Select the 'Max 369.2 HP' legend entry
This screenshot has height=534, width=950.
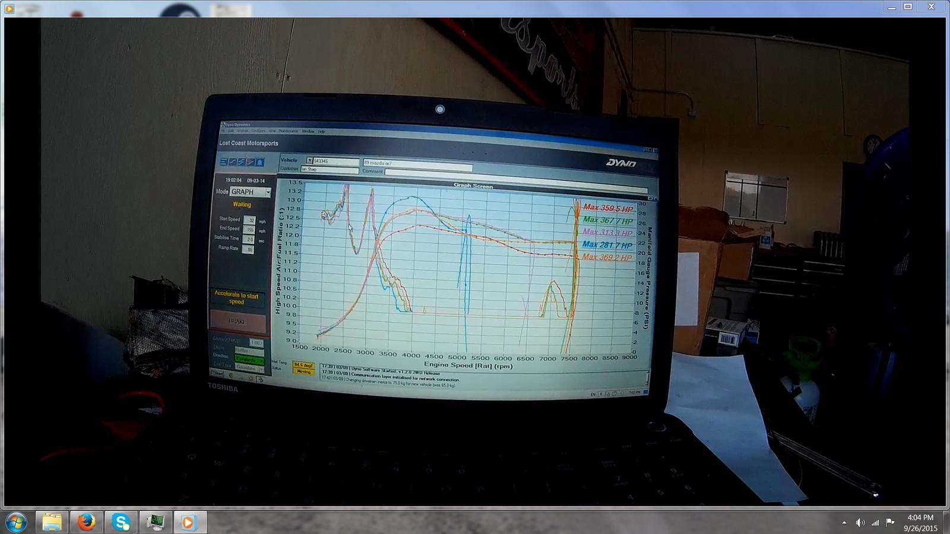click(607, 257)
